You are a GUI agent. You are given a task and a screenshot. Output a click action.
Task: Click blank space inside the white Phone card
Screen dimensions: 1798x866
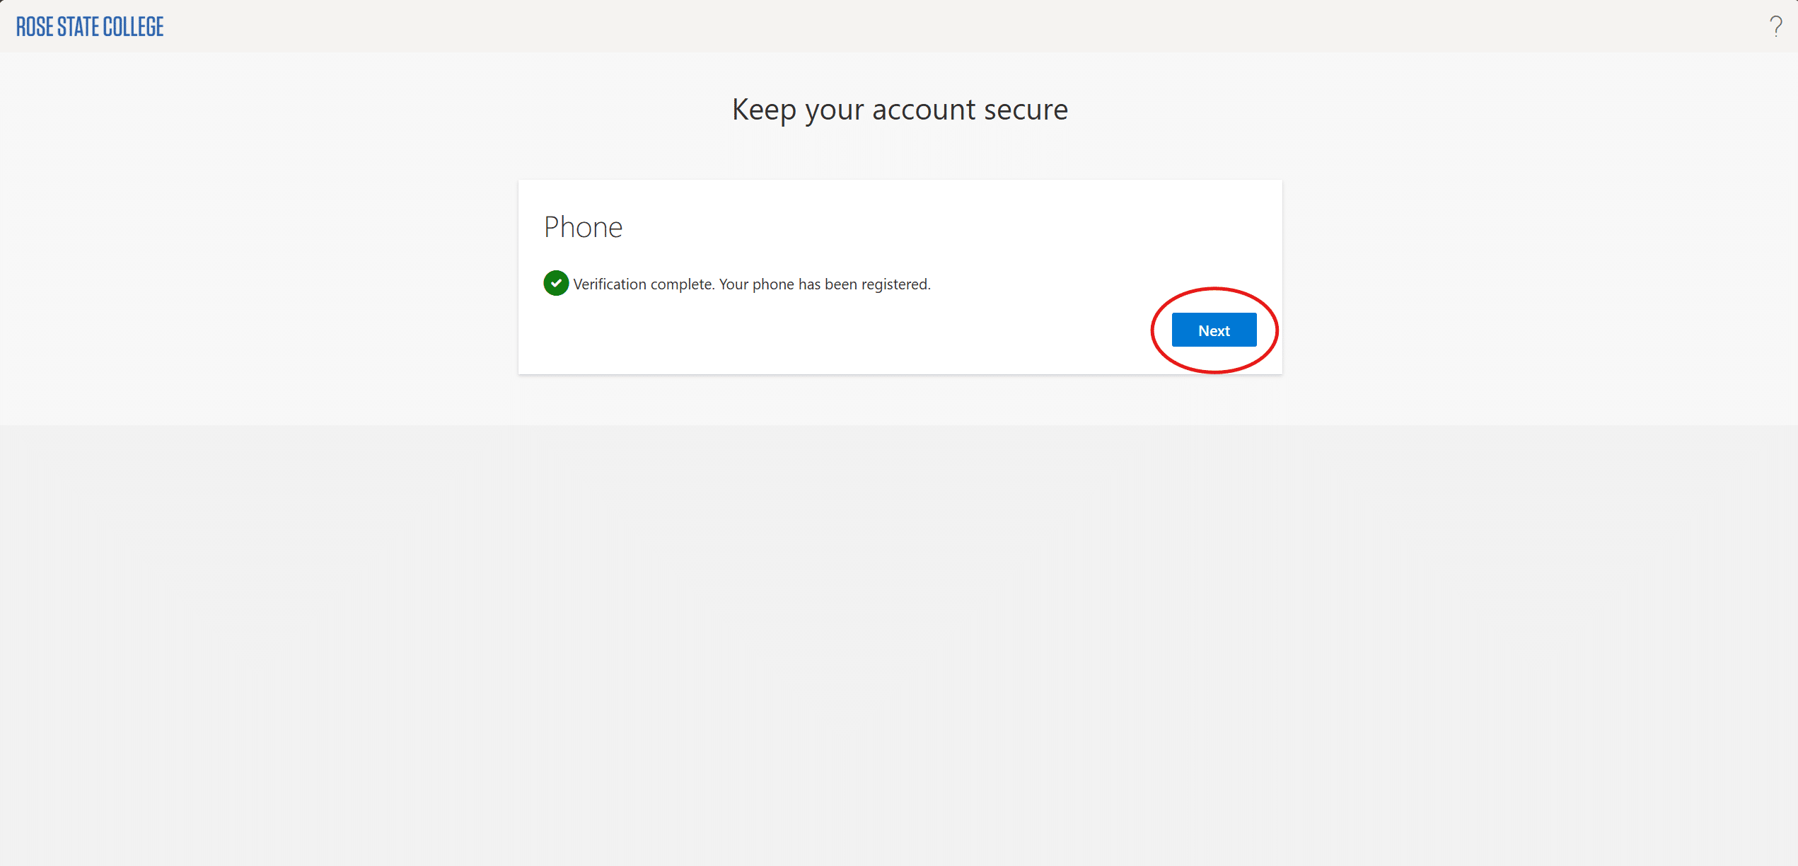(x=849, y=340)
